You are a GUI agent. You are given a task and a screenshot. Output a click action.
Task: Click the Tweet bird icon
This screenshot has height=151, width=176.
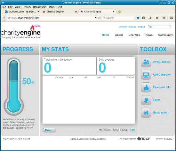click(146, 100)
